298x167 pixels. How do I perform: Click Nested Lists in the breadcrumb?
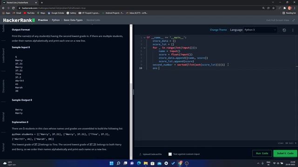tap(93, 20)
